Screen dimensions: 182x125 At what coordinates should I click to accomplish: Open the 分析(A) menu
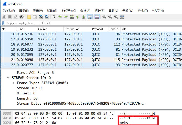click(x=85, y=11)
